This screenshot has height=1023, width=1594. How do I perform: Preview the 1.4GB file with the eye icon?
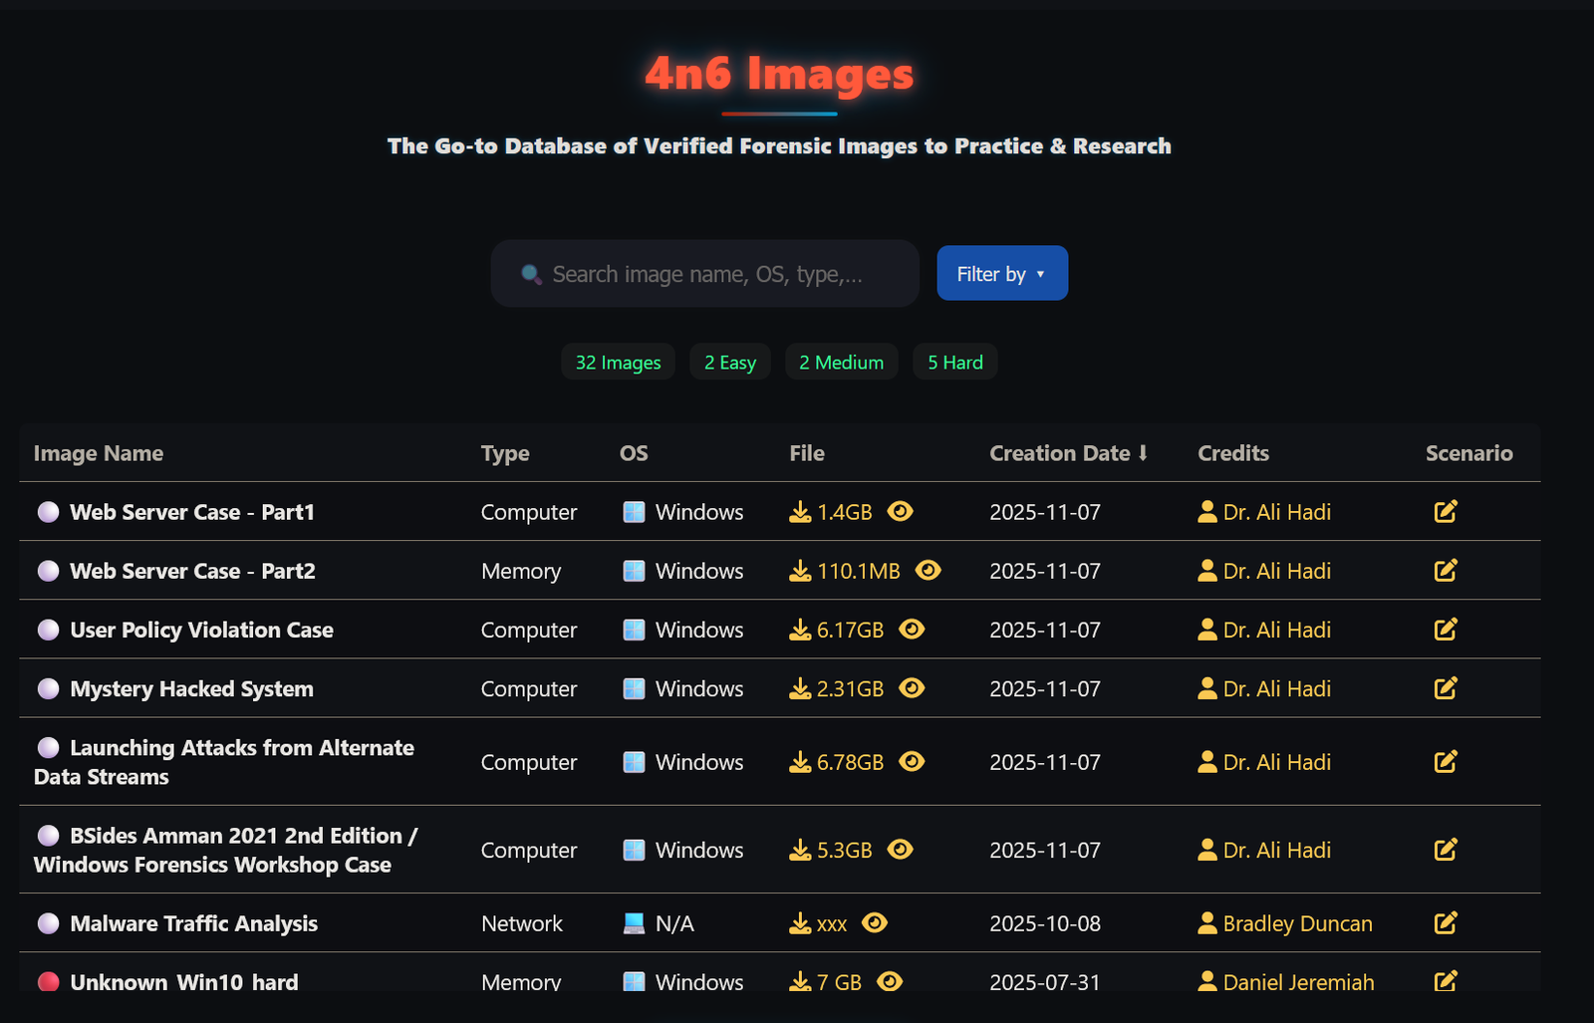coord(901,512)
